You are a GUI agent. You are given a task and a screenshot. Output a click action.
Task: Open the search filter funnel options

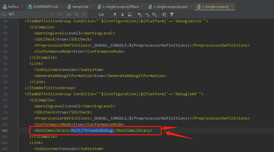click(172, 14)
